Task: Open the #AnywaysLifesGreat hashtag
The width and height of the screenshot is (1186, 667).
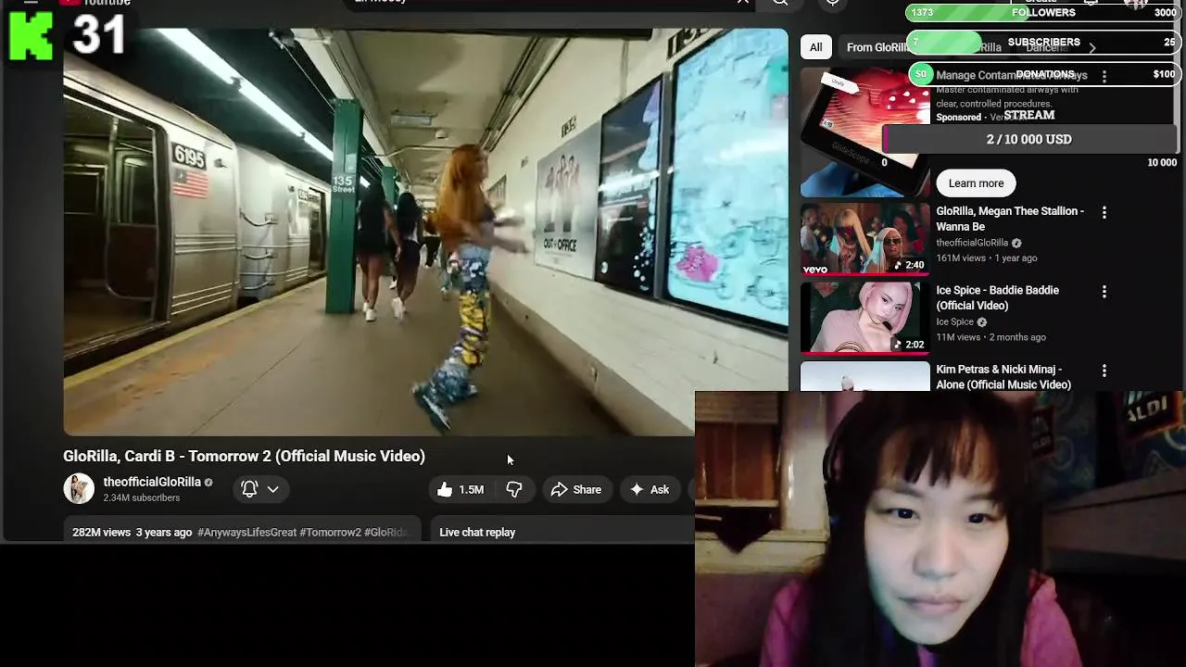Action: (246, 532)
